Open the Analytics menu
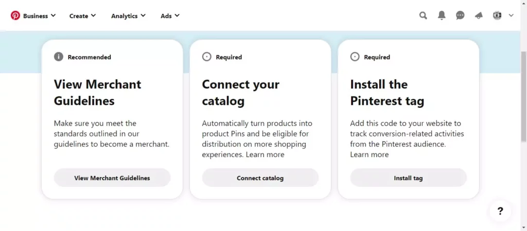The image size is (527, 231). point(128,16)
